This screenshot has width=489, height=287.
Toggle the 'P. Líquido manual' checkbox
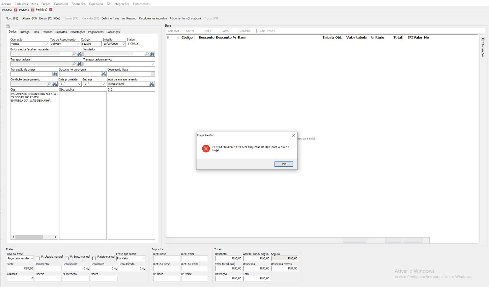(38, 258)
